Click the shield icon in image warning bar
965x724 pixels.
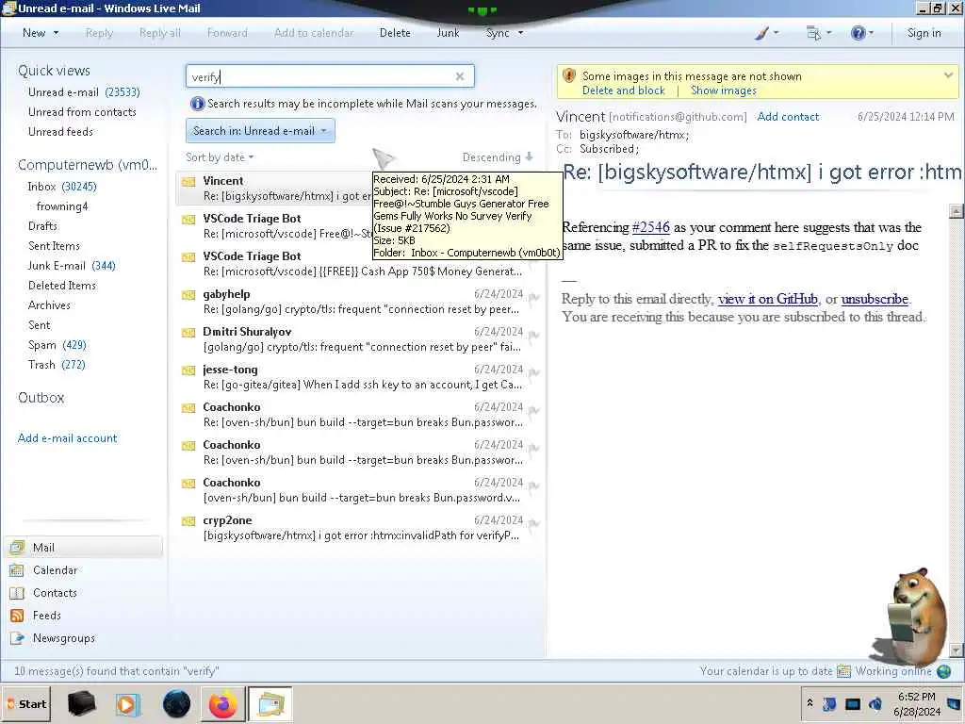569,75
